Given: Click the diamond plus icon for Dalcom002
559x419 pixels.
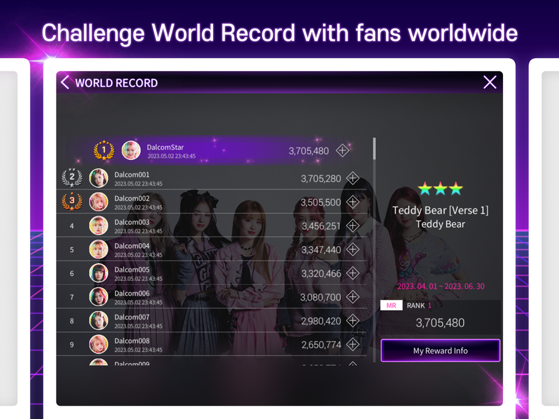Looking at the screenshot, I should click(353, 202).
